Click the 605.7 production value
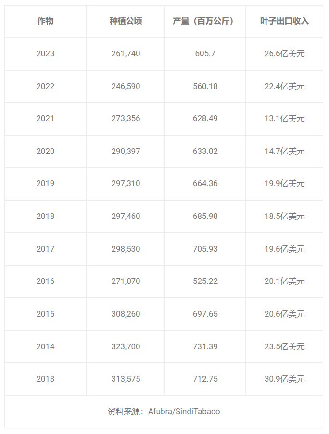Viewport: 329px width, 434px height. pyautogui.click(x=205, y=53)
